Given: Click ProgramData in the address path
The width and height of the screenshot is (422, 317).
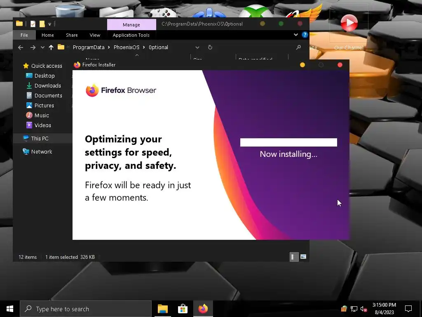Looking at the screenshot, I should click(89, 47).
